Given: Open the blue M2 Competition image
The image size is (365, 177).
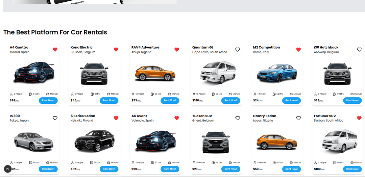Looking at the screenshot, I should pyautogui.click(x=277, y=73).
